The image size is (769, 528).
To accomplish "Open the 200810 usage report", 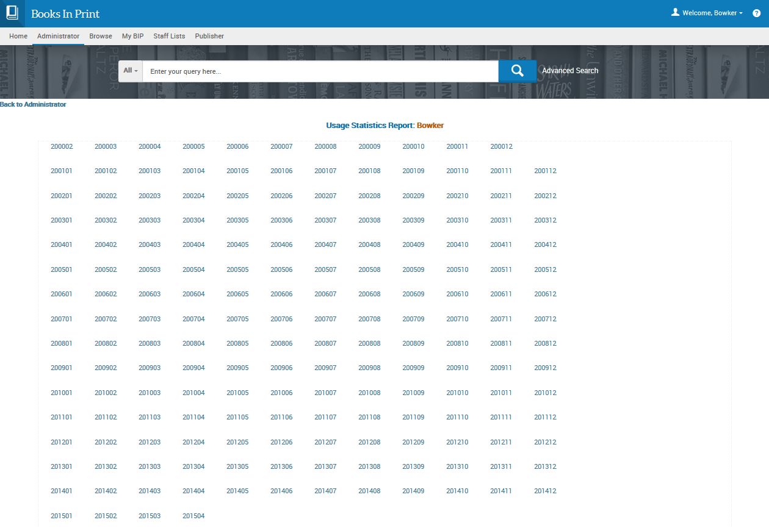I will [x=457, y=343].
